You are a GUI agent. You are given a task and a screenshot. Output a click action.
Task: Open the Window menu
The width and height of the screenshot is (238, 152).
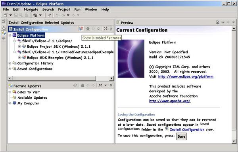coord(91,9)
